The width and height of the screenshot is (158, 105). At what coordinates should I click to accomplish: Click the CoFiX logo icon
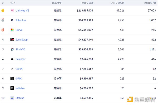pos(12,69)
